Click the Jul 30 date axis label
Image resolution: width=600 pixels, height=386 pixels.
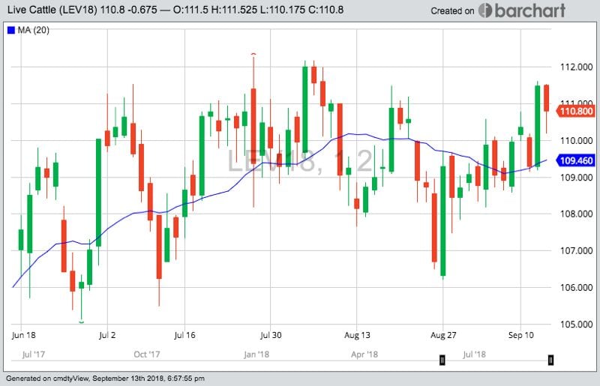pos(271,335)
